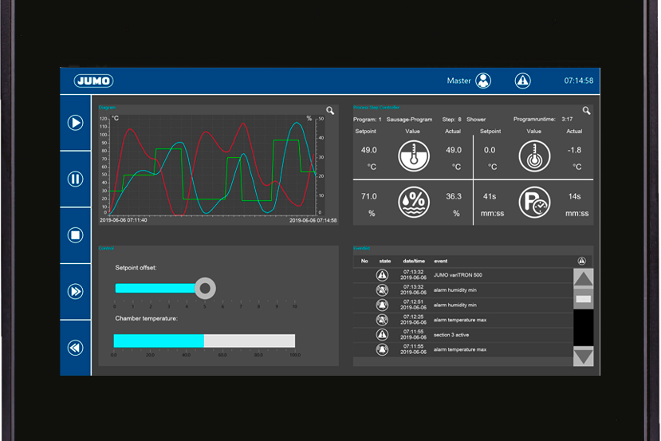Screen dimensions: 661x441
Task: Pause the running program
Action: click(76, 179)
